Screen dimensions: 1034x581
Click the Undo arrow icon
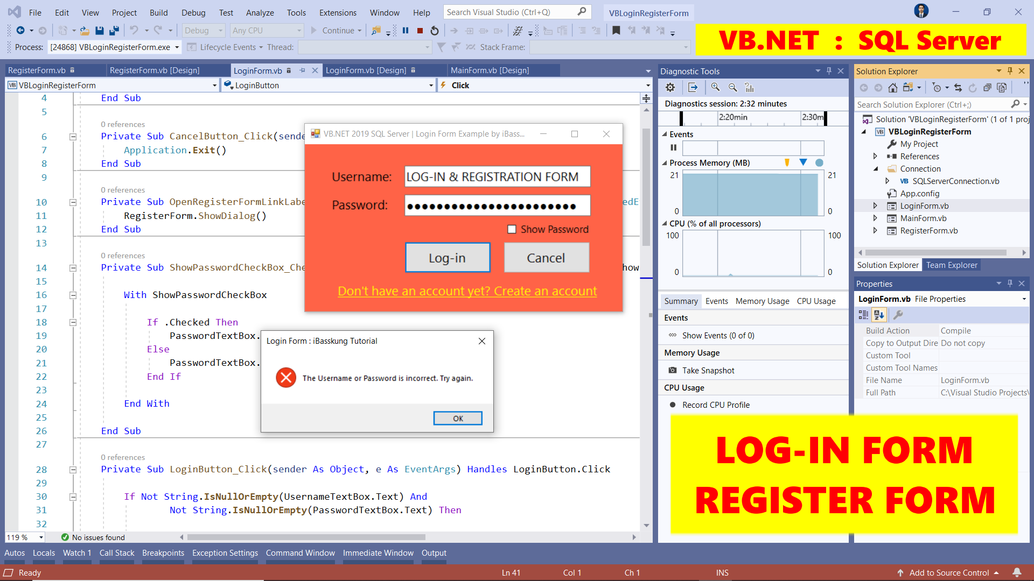134,31
